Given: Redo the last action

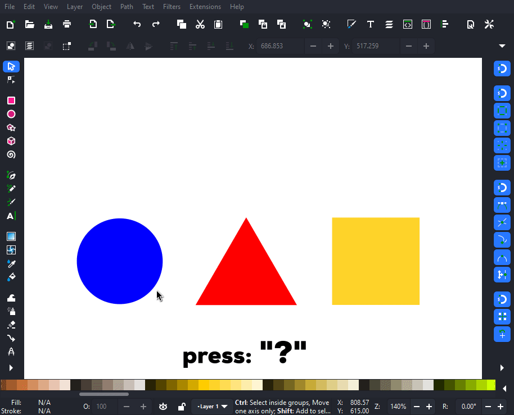Looking at the screenshot, I should (x=156, y=24).
